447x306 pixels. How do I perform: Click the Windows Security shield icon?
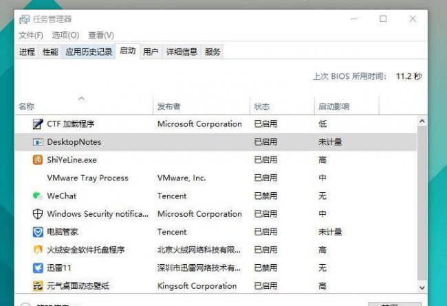(38, 214)
